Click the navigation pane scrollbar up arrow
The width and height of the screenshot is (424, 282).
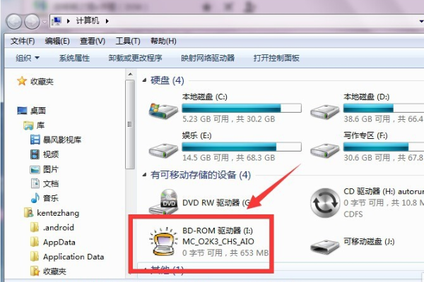130,74
